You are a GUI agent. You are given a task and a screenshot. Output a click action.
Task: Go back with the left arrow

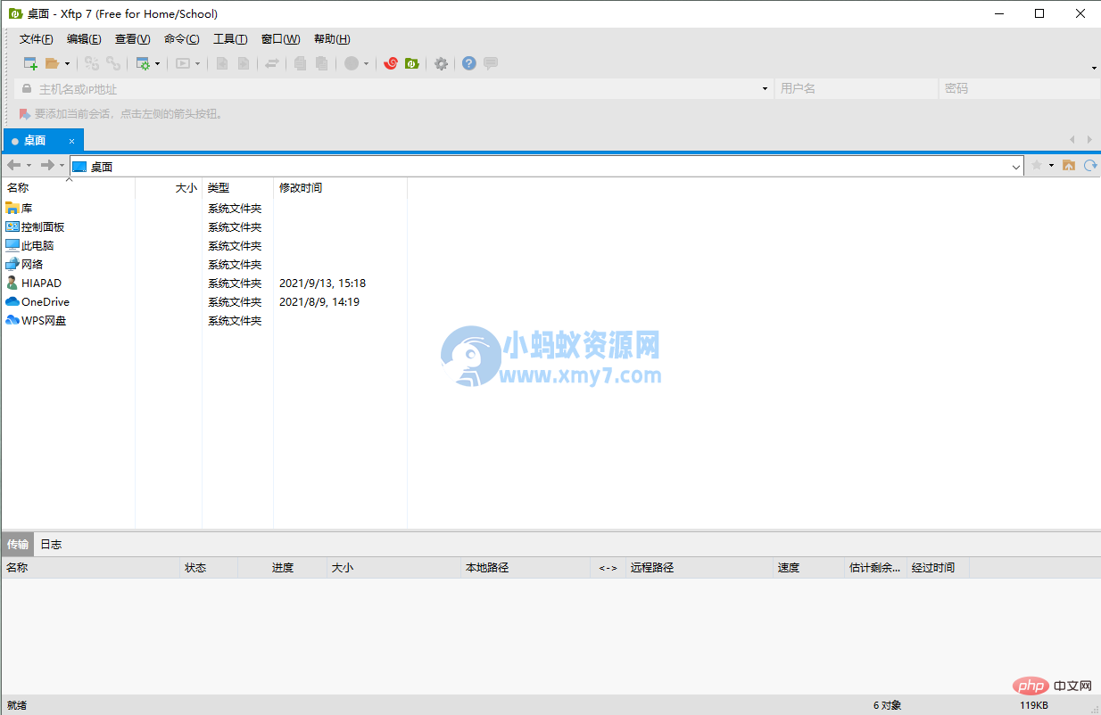[x=14, y=166]
